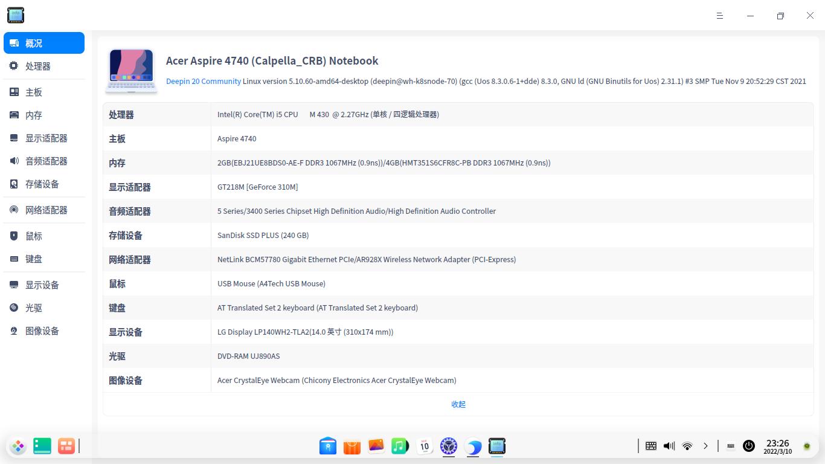Open the volume speaker tray icon
This screenshot has height=464, width=825.
tap(669, 446)
